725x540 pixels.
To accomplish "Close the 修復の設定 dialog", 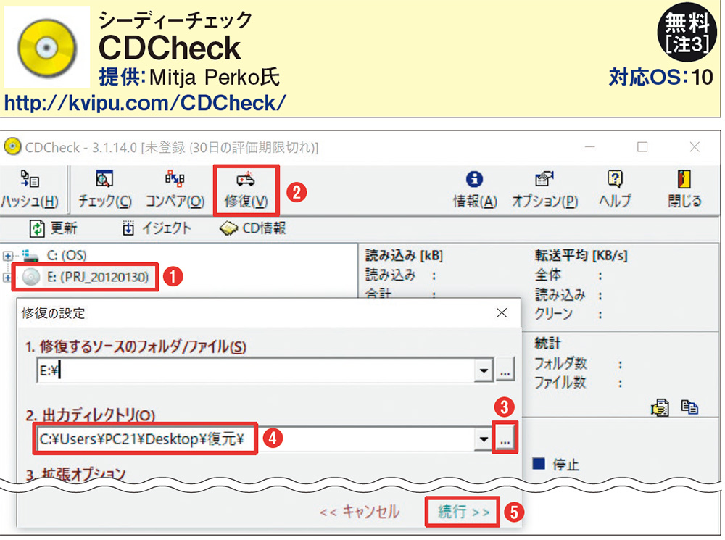I will click(x=502, y=313).
